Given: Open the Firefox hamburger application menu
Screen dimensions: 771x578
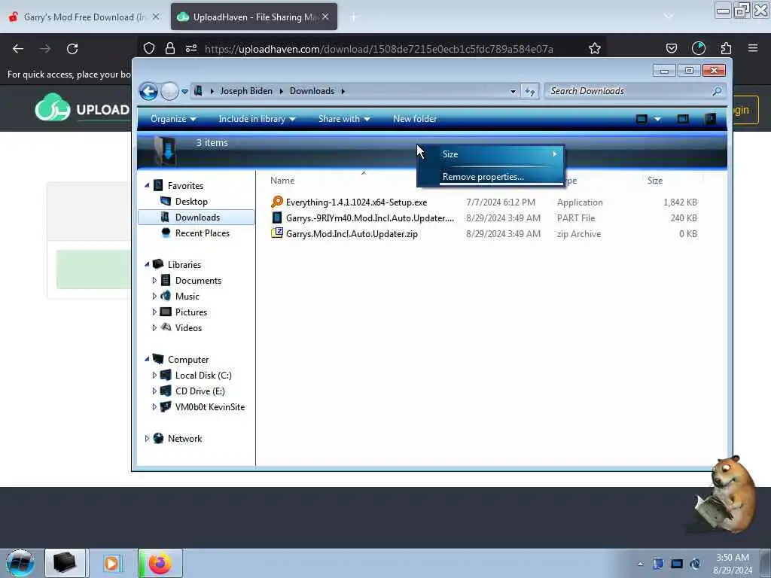Looking at the screenshot, I should click(753, 49).
